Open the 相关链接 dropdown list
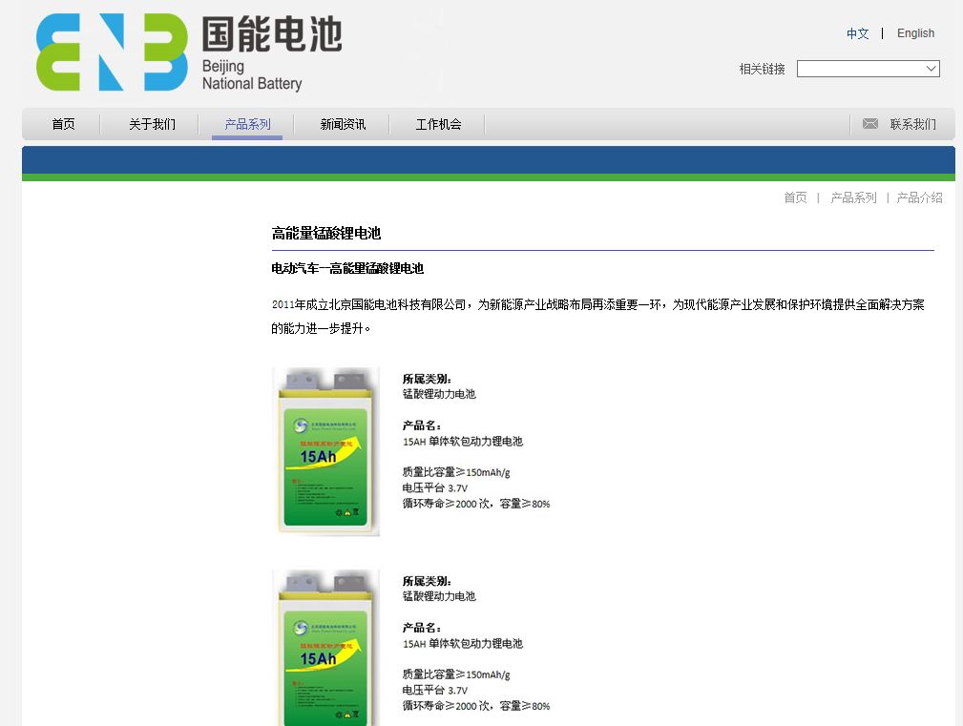963x726 pixels. click(x=868, y=69)
